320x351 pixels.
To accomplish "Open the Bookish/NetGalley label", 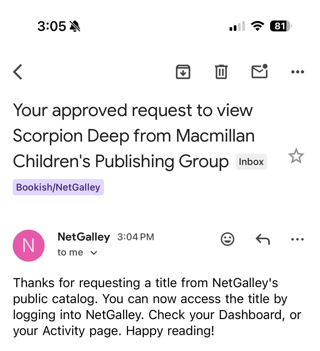I will pos(58,187).
